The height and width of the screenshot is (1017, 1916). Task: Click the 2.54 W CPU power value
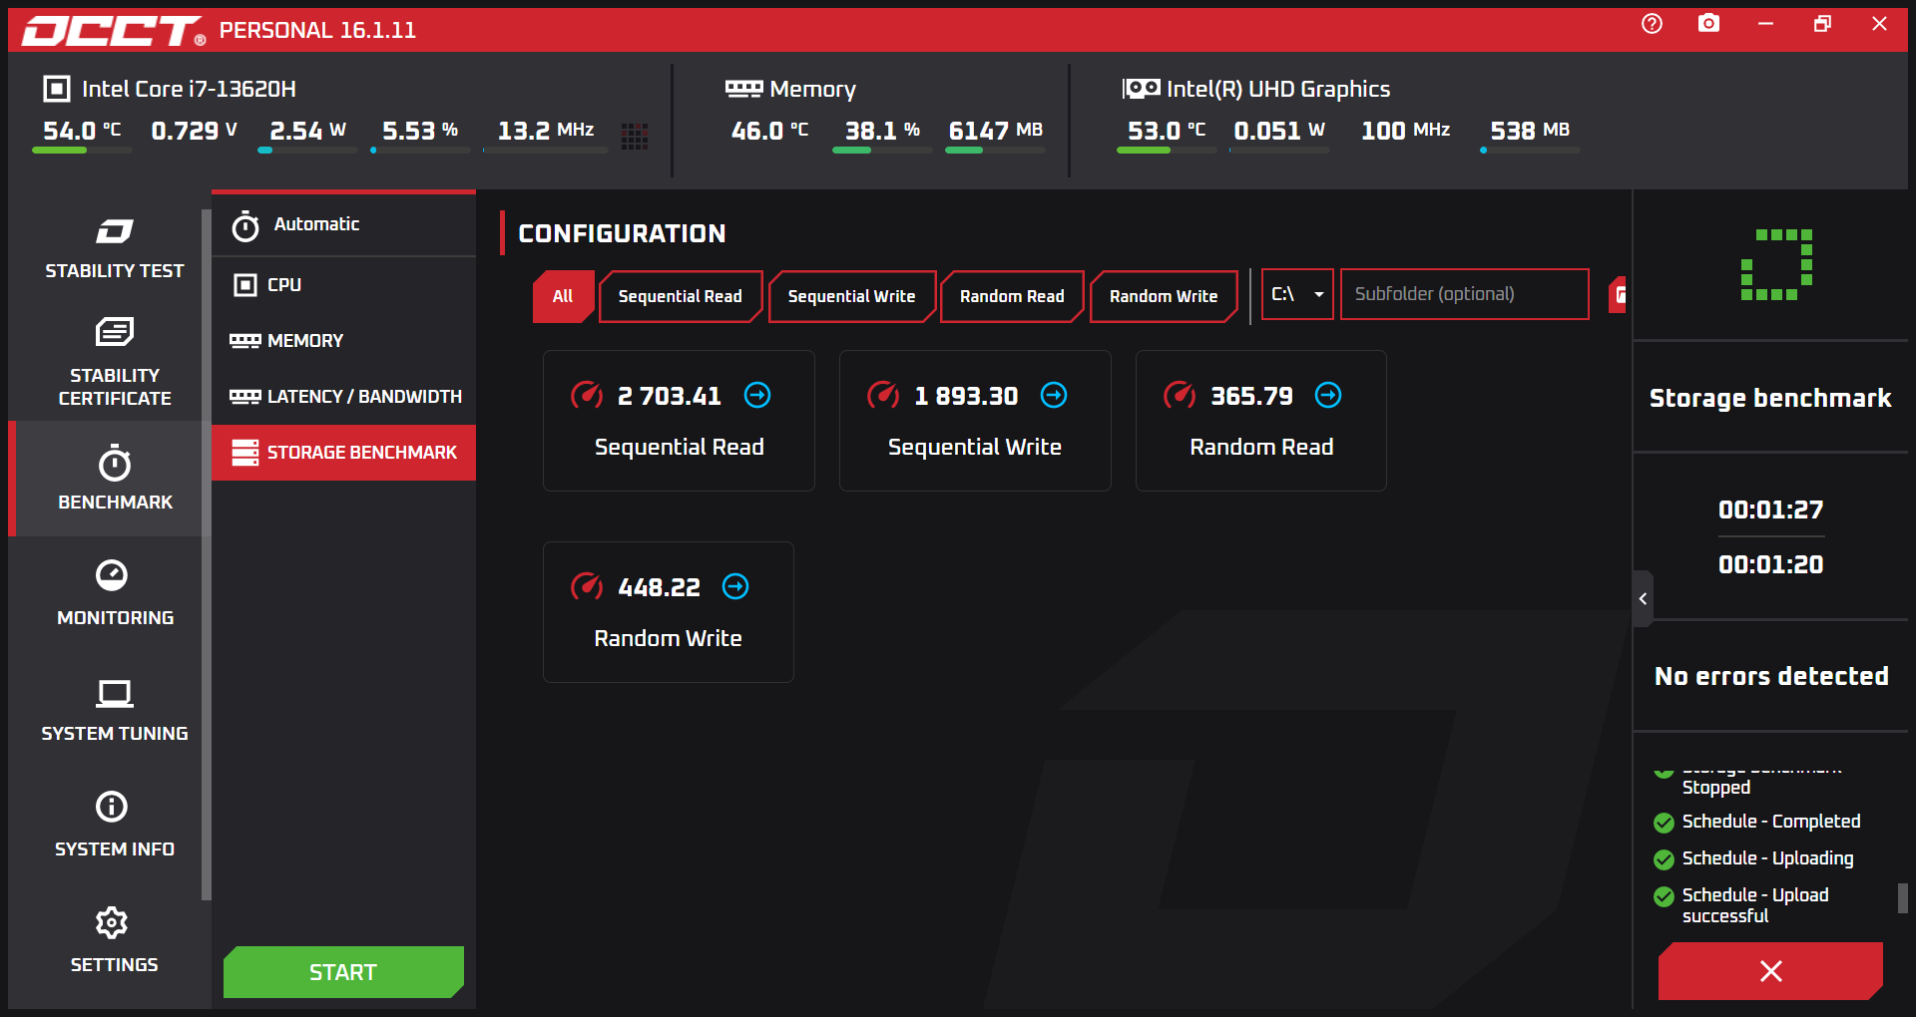pos(307,131)
